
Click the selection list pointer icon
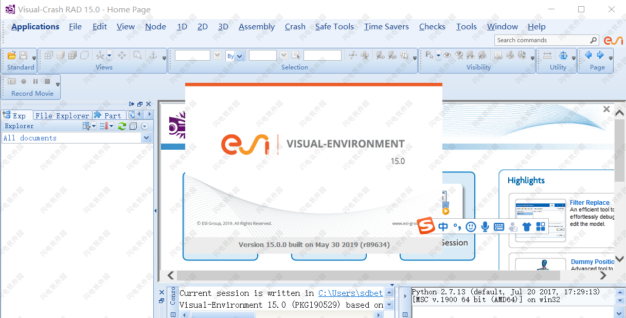coord(296,55)
